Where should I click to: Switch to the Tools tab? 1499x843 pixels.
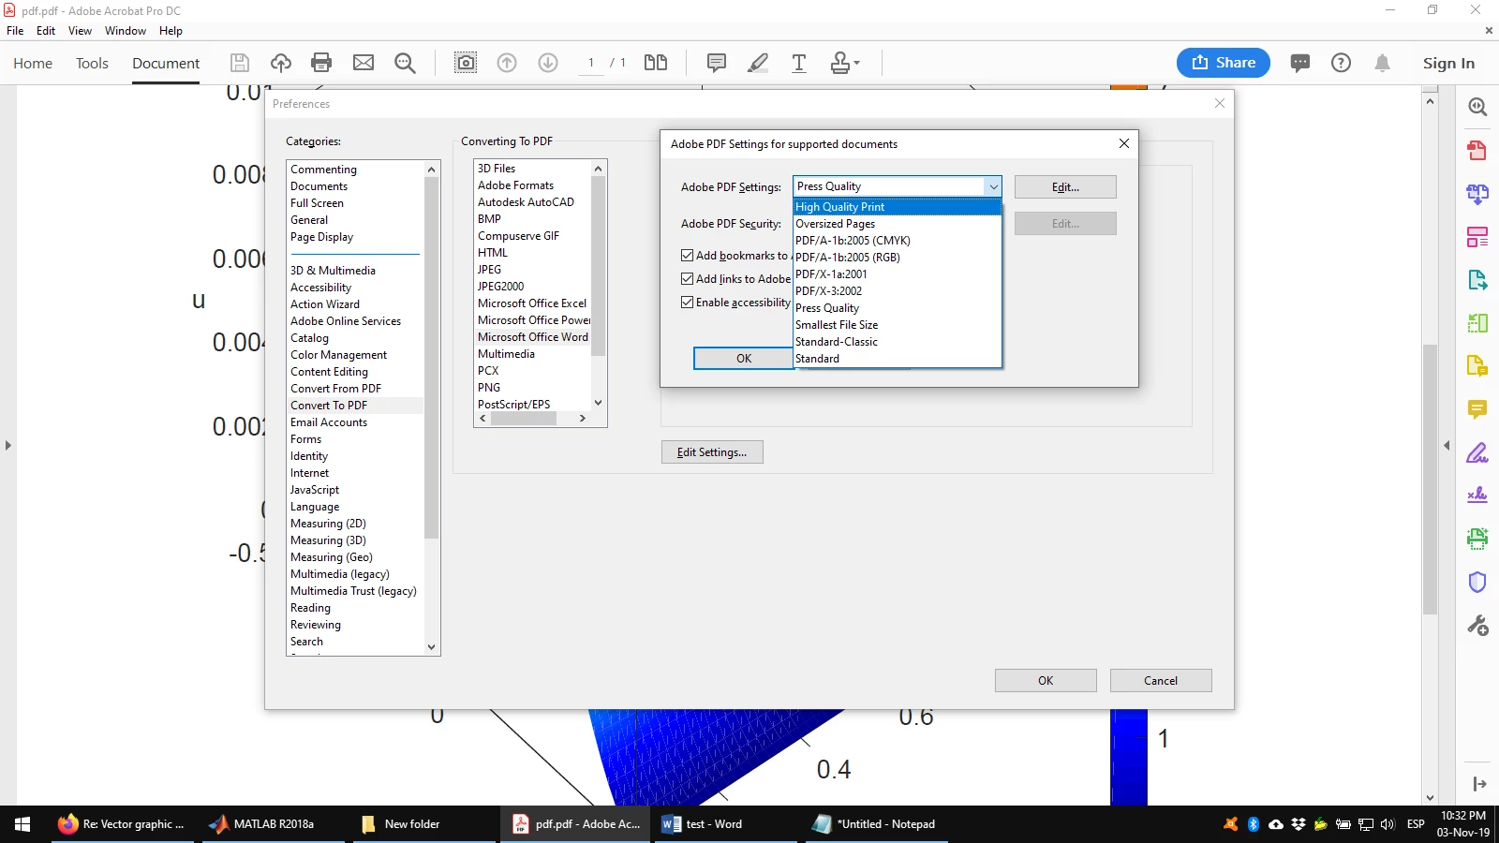[x=92, y=63]
